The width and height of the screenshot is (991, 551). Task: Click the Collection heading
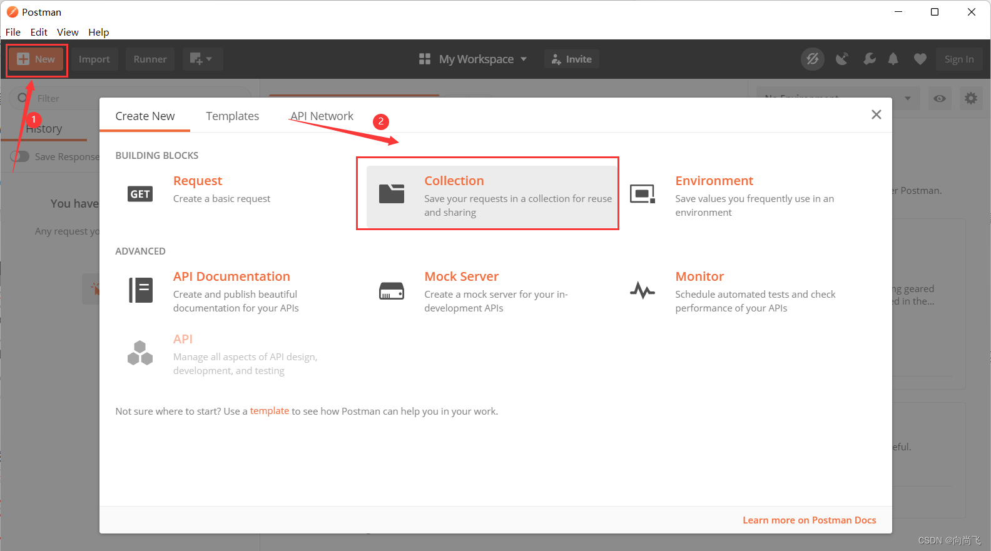[454, 181]
